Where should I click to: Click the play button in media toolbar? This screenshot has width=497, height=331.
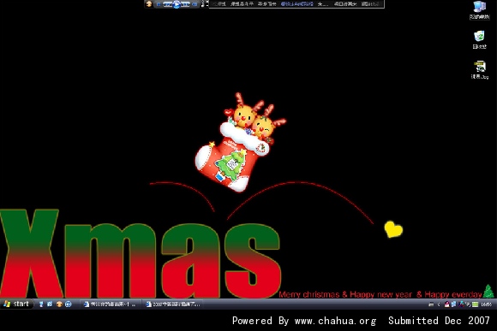click(x=177, y=4)
